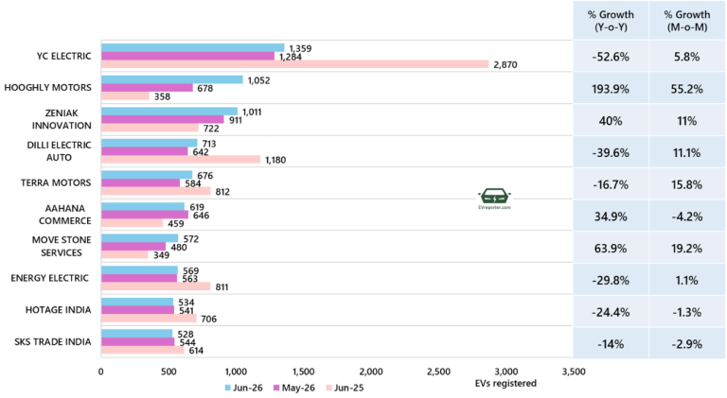Click Hotage India's Y-o-Y growth -24.4%

tap(611, 312)
